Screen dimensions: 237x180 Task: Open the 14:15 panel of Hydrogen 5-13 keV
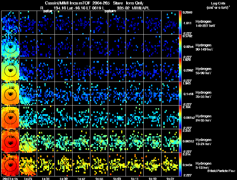pyautogui.click(x=10, y=165)
